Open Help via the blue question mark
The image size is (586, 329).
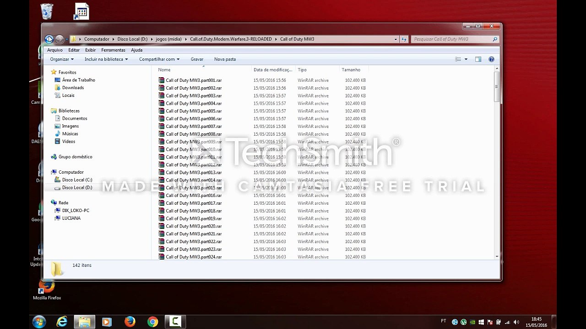(x=491, y=59)
